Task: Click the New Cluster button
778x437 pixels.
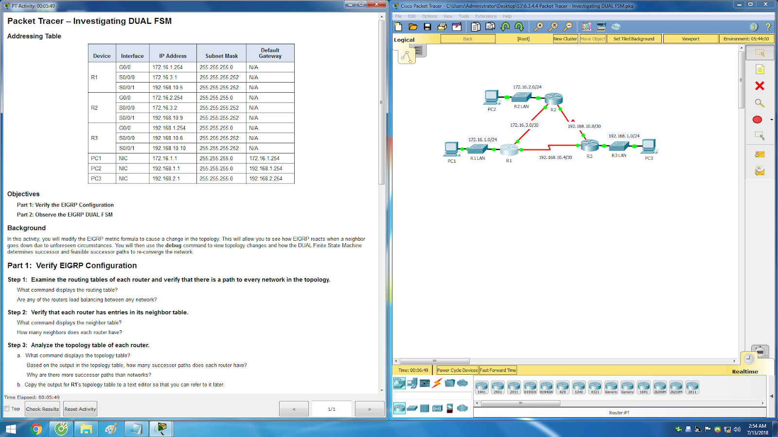Action: click(565, 39)
